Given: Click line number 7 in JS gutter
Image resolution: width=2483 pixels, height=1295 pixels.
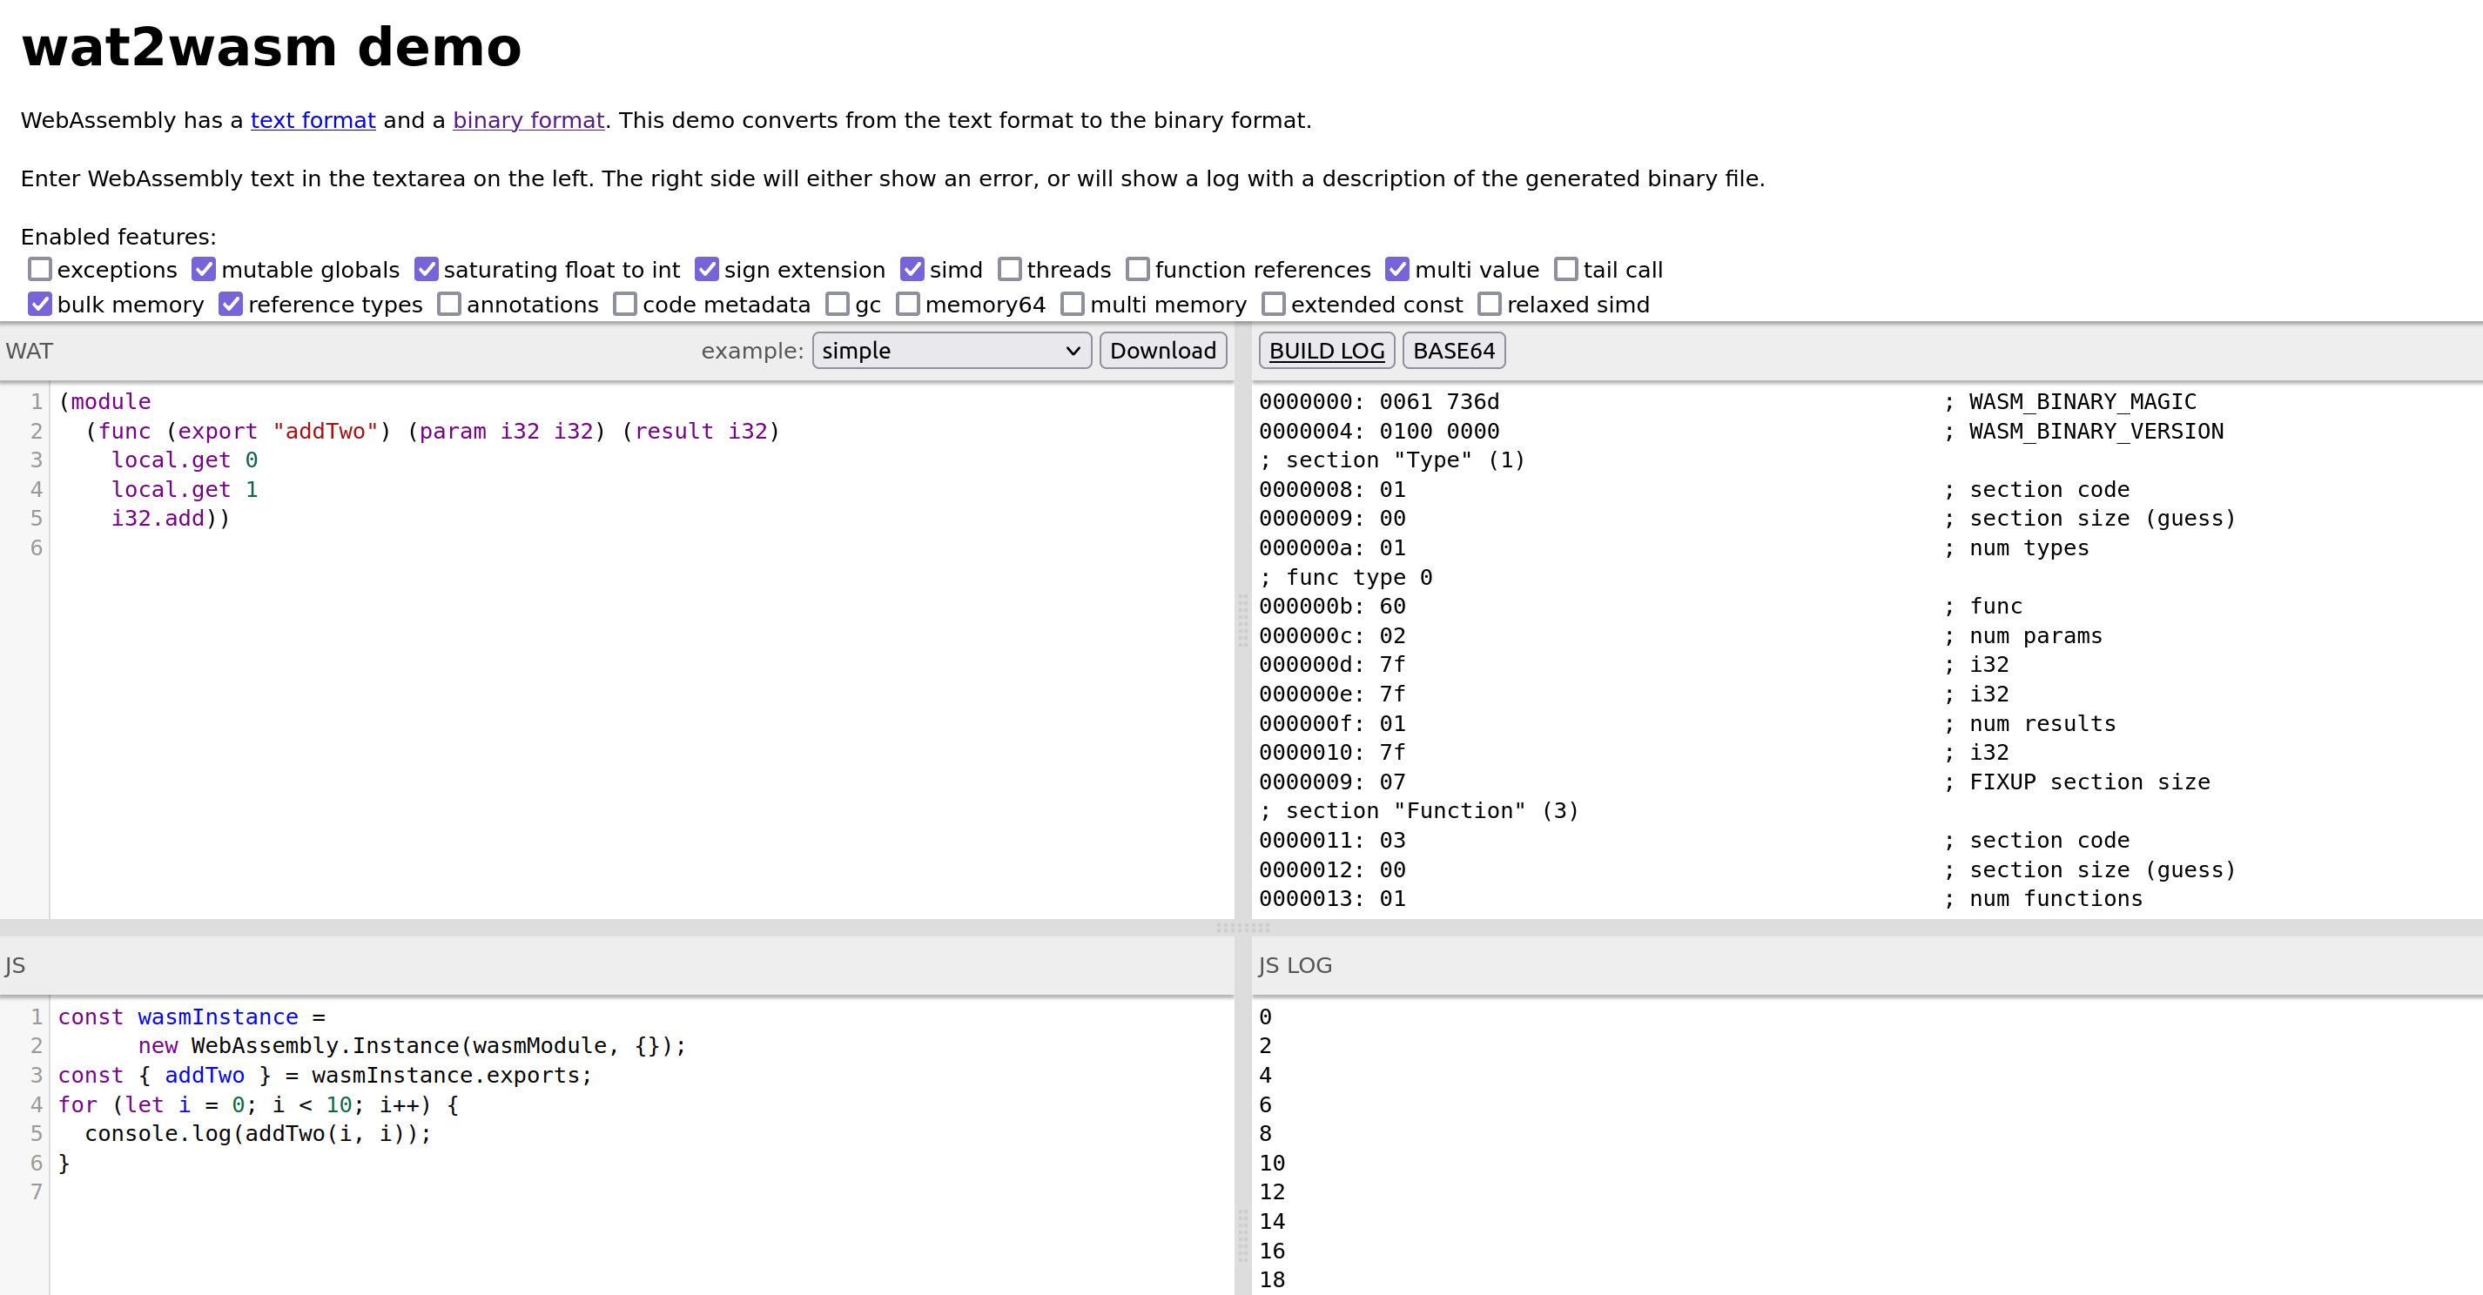Looking at the screenshot, I should [37, 1192].
